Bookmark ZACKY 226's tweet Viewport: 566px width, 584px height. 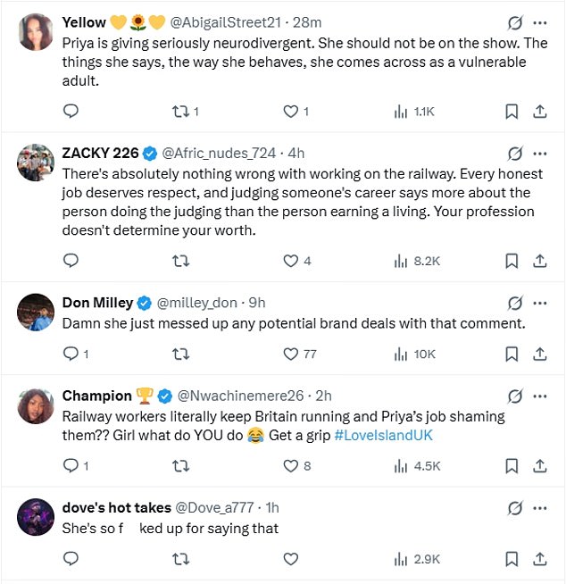[512, 261]
